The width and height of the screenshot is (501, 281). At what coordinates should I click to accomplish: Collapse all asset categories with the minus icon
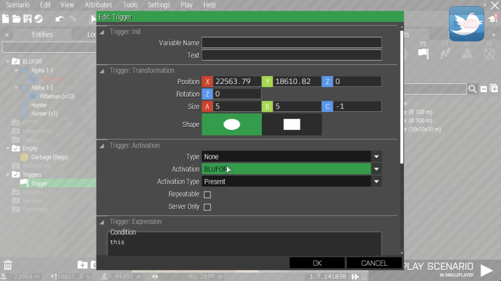(x=484, y=89)
